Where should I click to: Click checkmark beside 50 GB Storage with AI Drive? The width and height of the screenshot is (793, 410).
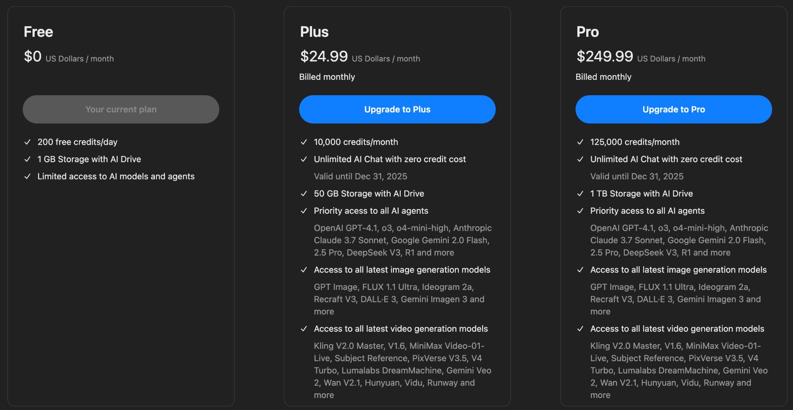304,194
